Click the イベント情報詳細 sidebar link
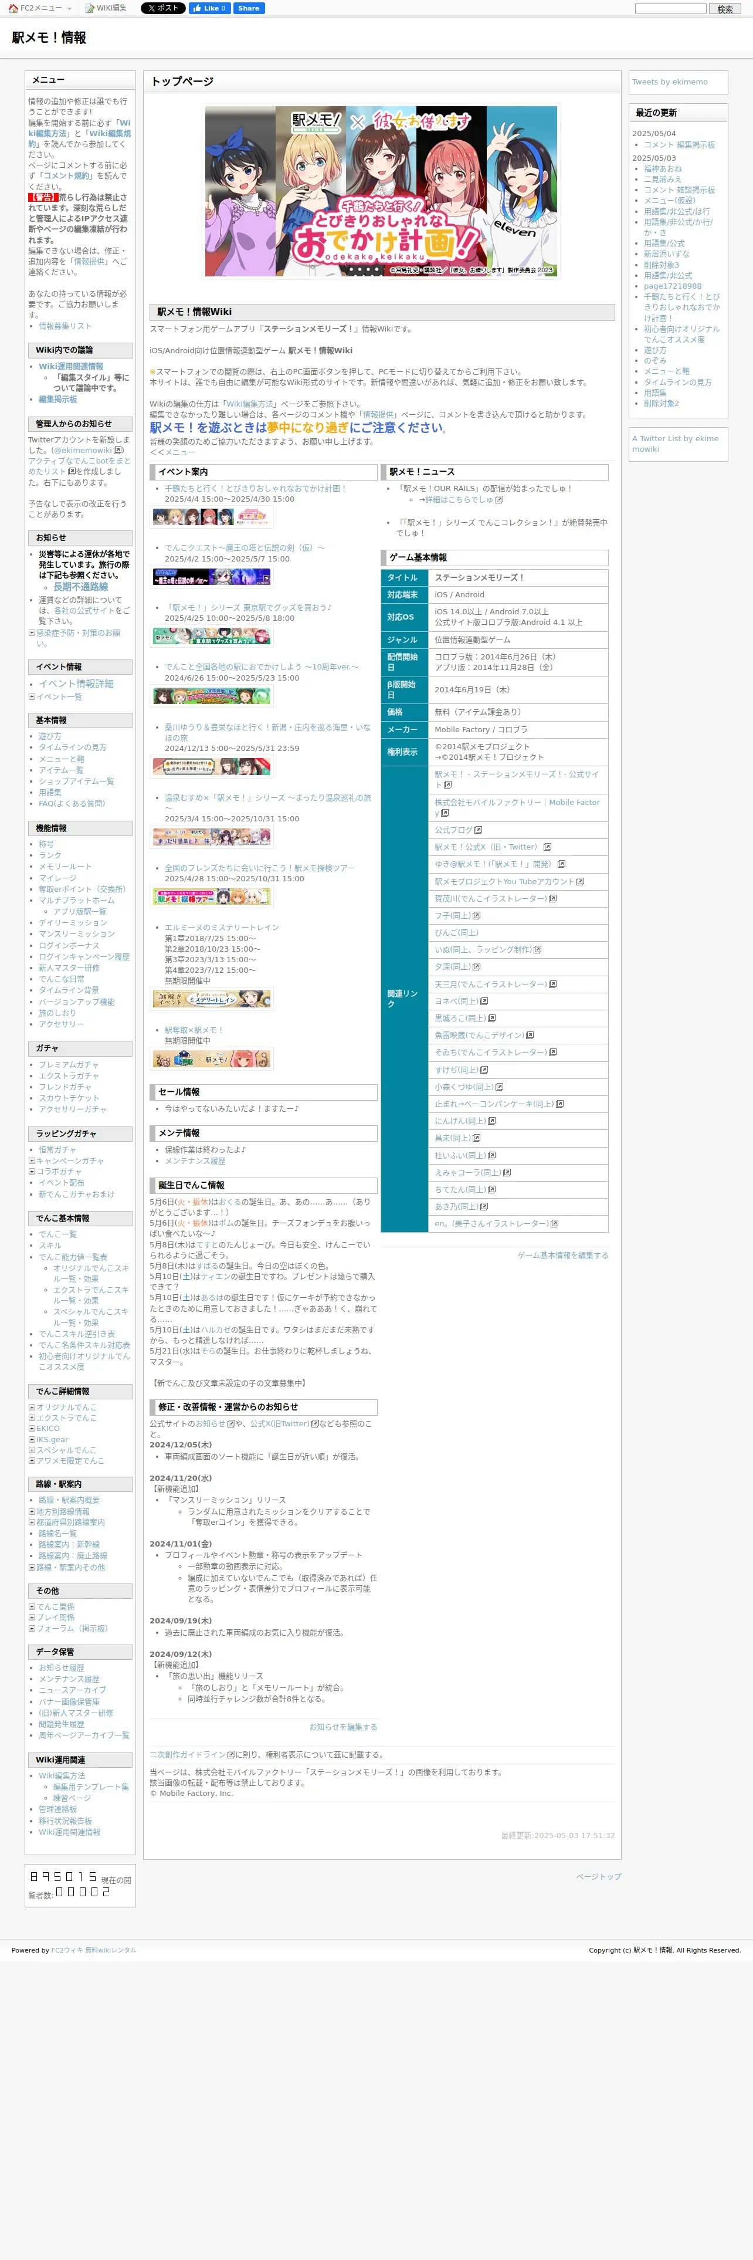753x2260 pixels. 76,684
